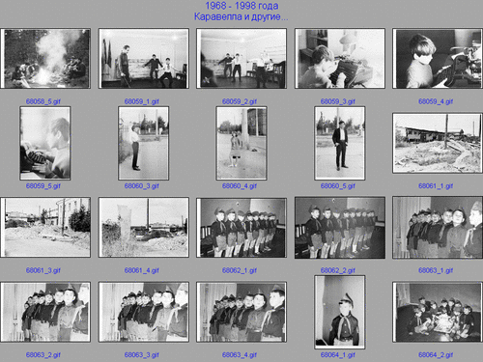Open thumbnail of man in suit 68060_5
Image resolution: width=483 pixels, height=362 pixels.
pos(340,143)
